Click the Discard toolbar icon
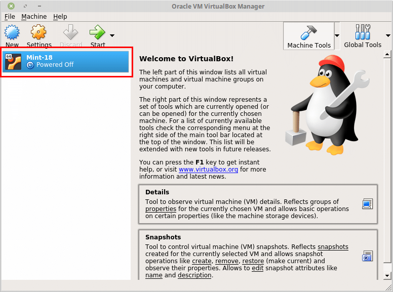The image size is (393, 292). 70,33
